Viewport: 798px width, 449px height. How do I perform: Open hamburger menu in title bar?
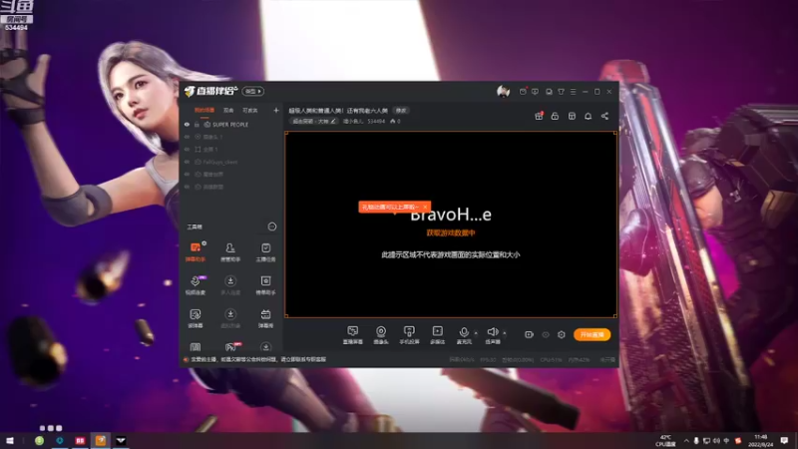573,92
